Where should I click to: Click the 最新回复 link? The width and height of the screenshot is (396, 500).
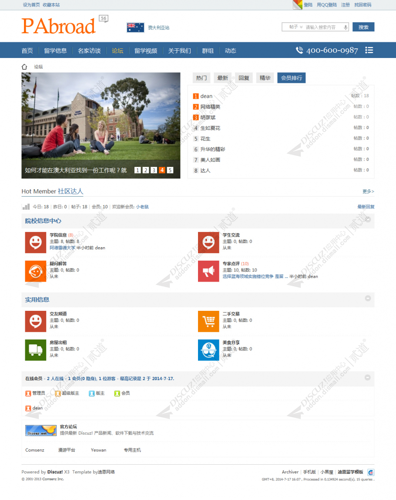(x=366, y=207)
